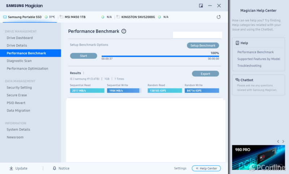This screenshot has height=174, width=289.
Task: Show the previous banner with left chevron
Action: click(x=278, y=141)
